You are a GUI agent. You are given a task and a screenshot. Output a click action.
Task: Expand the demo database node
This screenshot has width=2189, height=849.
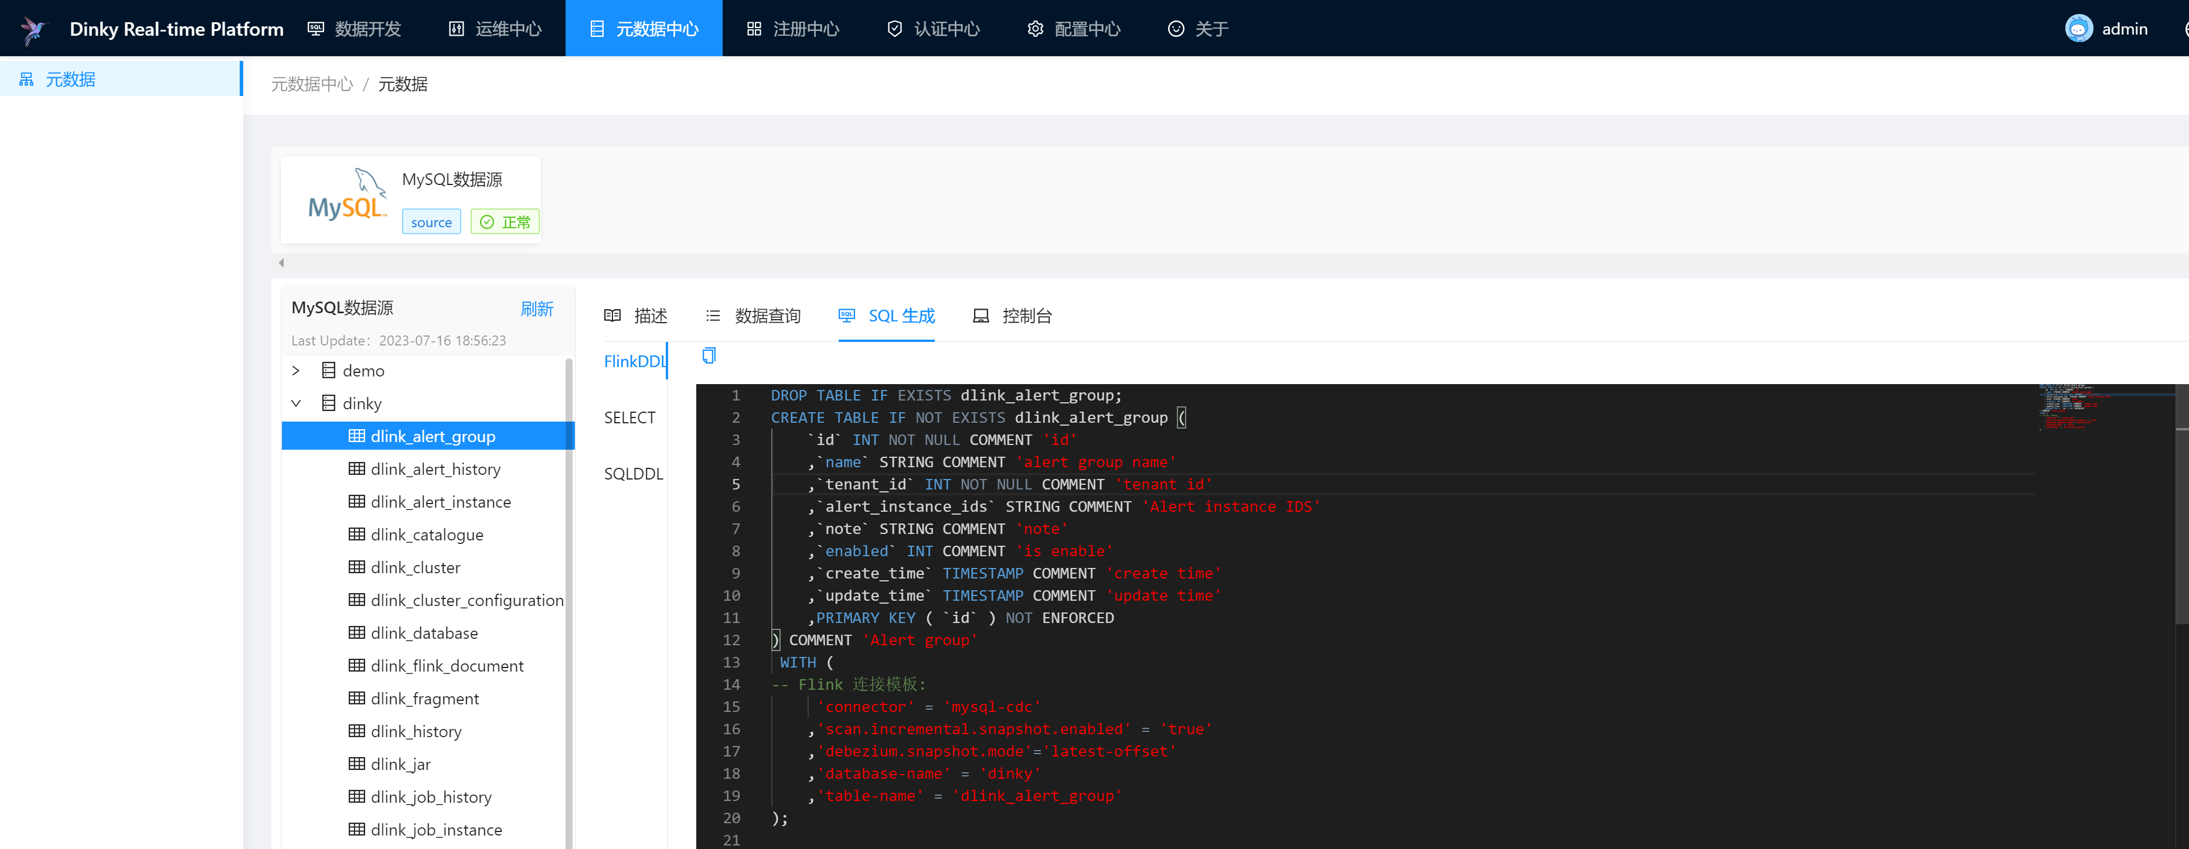296,370
